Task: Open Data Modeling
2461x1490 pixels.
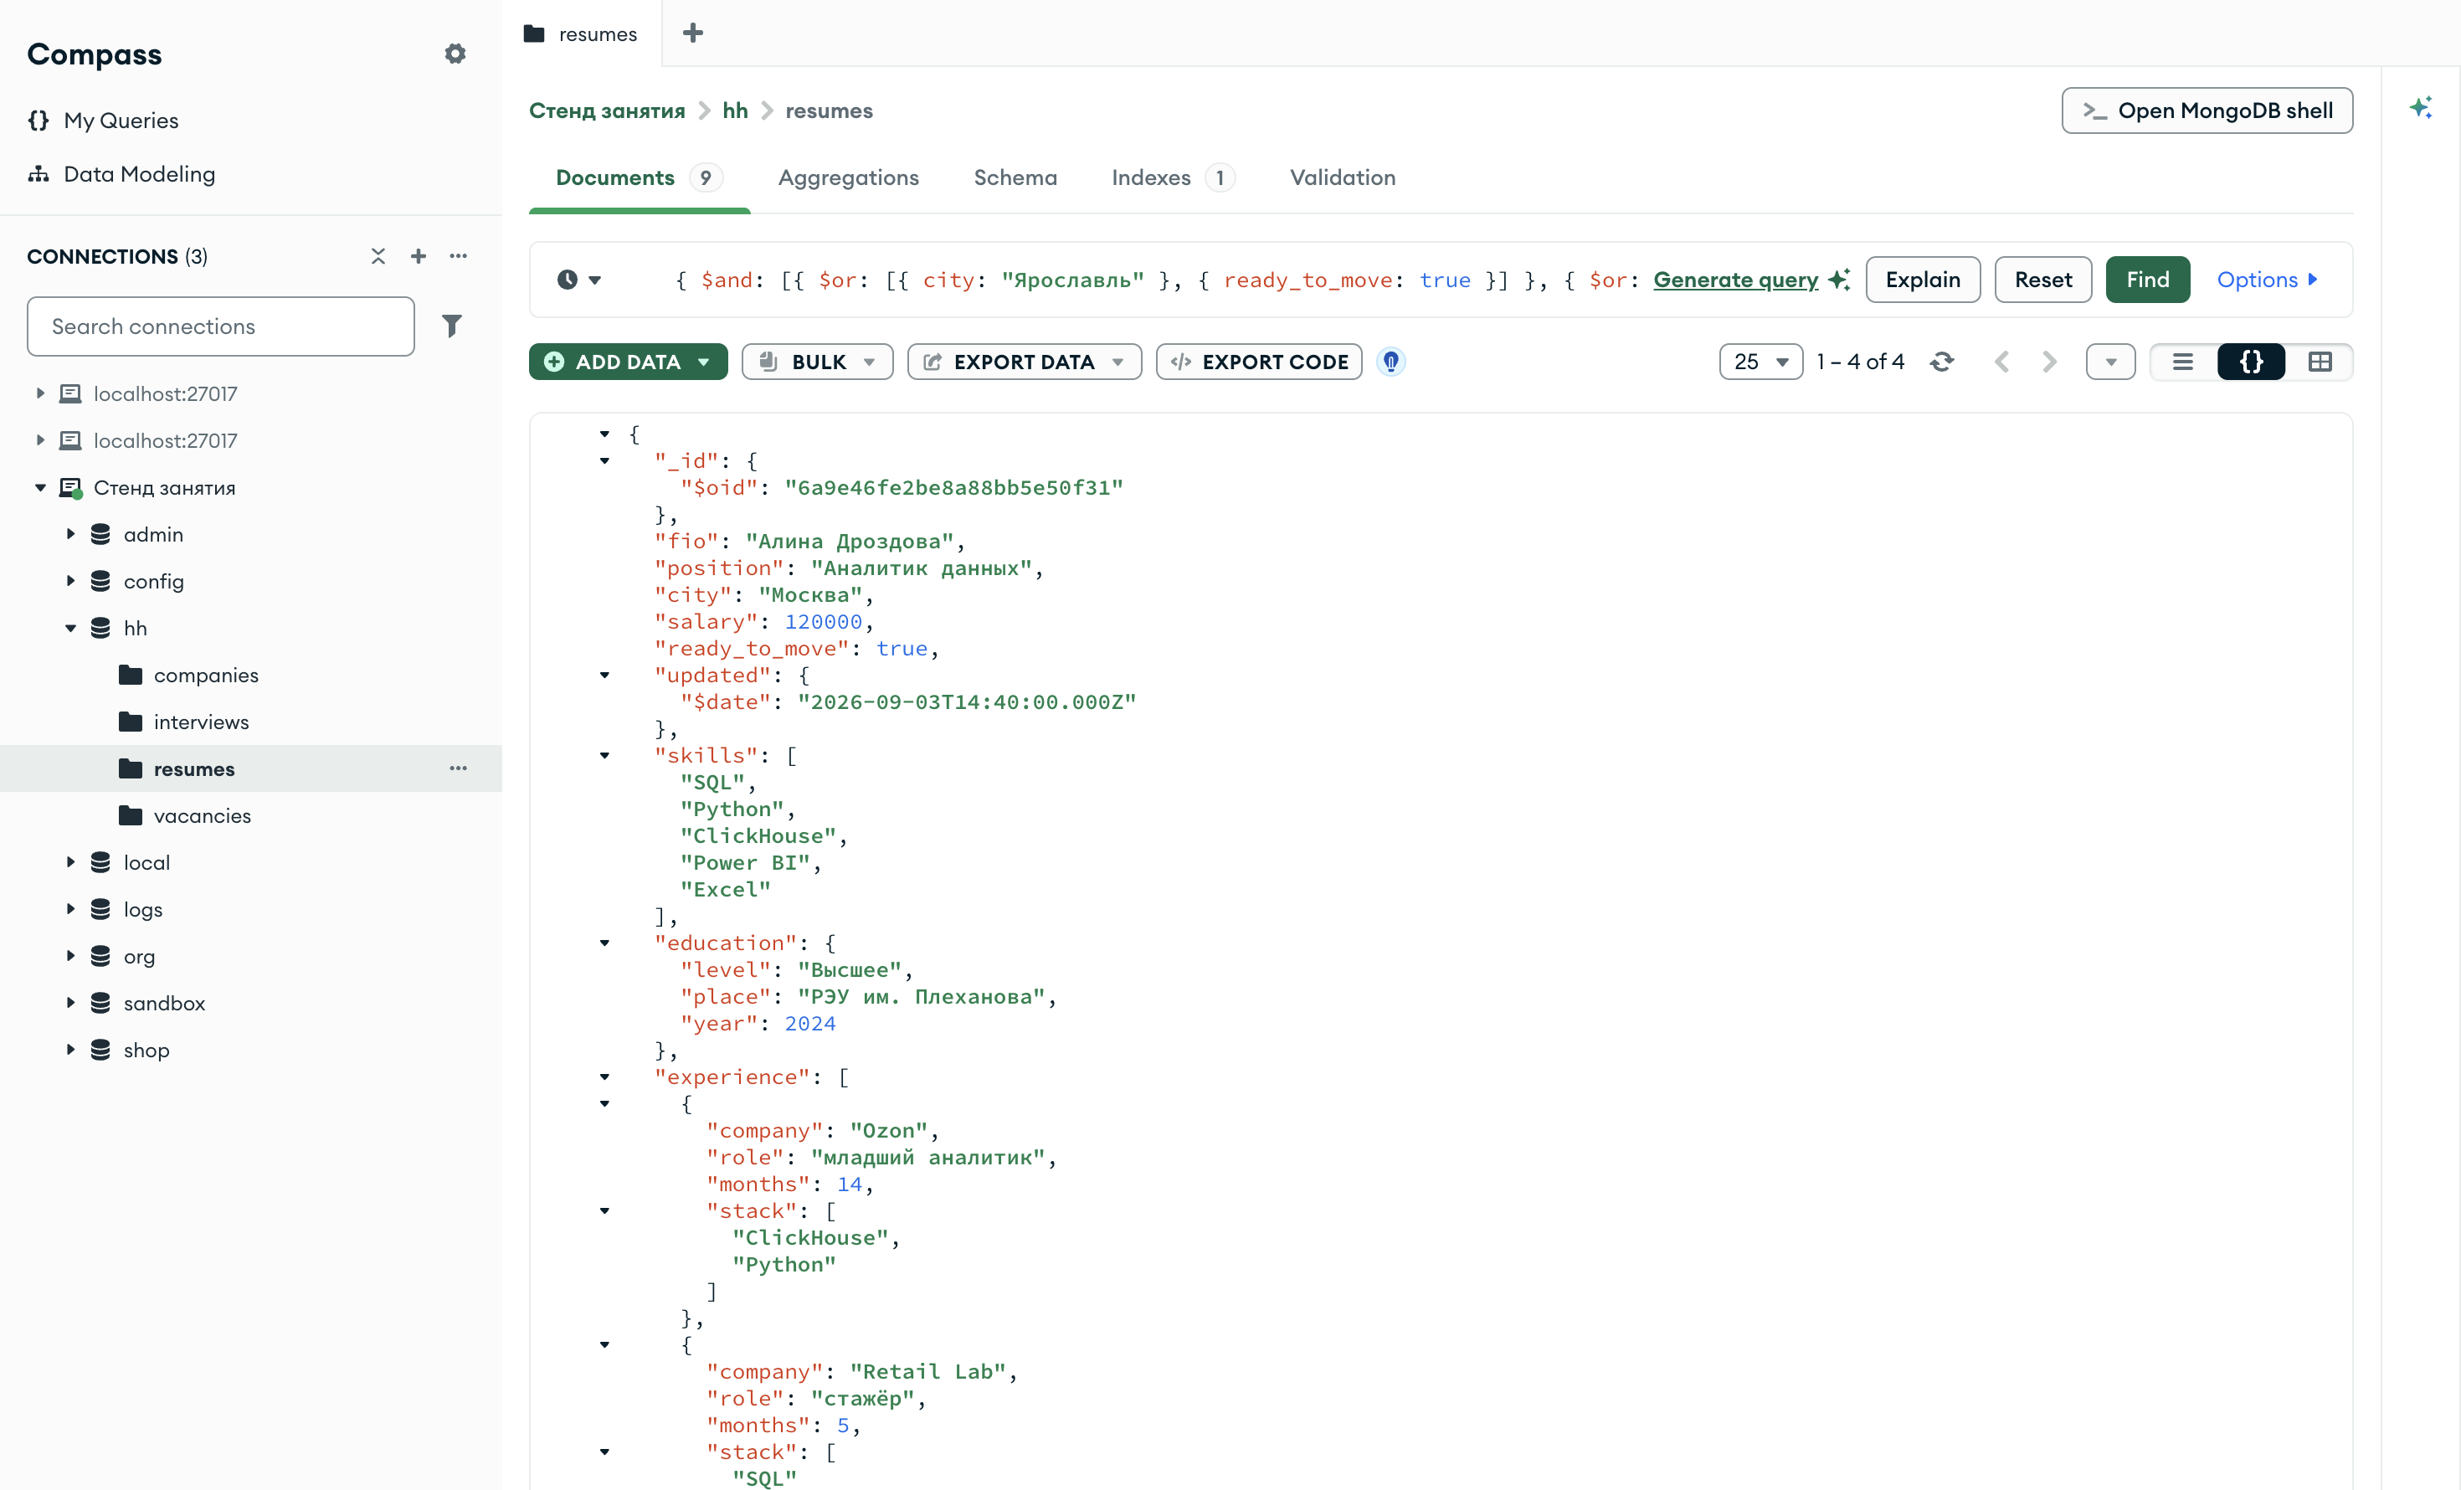Action: (122, 174)
